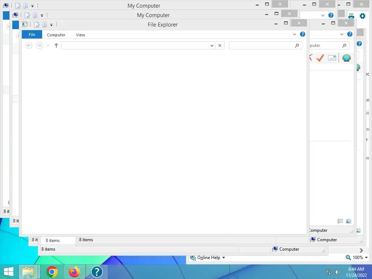The image size is (372, 279).
Task: Open quick access dropdown in middle My Computer window
Action: pos(42,15)
